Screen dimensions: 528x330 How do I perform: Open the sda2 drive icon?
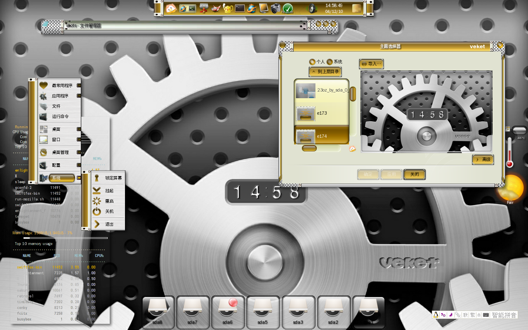[x=333, y=312]
